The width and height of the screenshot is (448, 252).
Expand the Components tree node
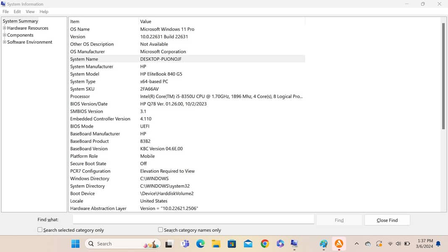tap(5, 35)
